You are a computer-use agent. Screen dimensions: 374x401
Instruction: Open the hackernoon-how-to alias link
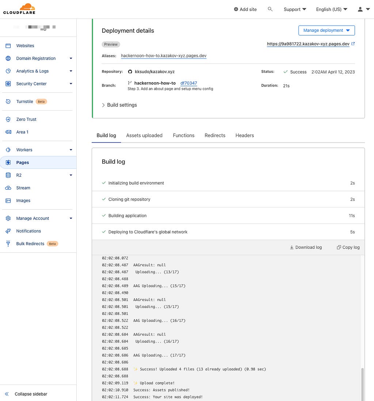[x=164, y=56]
